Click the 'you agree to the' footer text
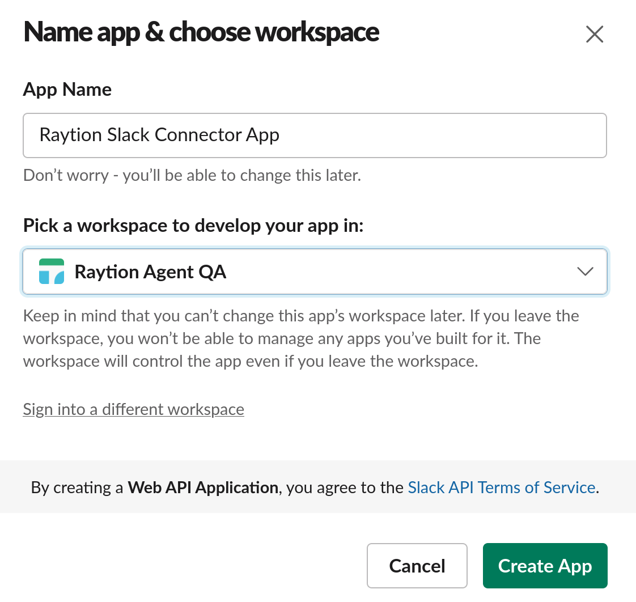This screenshot has width=636, height=602. 345,487
